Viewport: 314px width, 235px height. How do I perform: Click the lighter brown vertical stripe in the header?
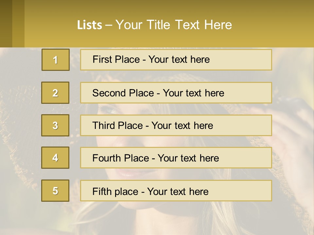(18, 23)
